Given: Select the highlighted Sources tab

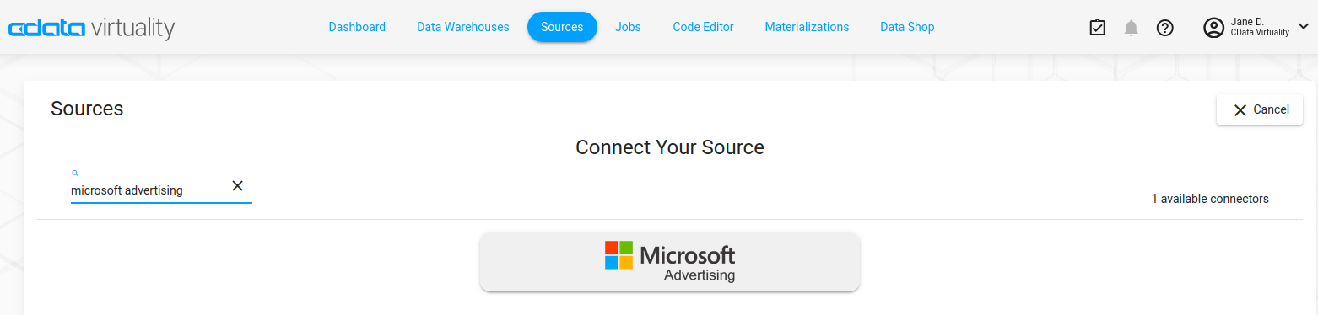Looking at the screenshot, I should pyautogui.click(x=562, y=27).
